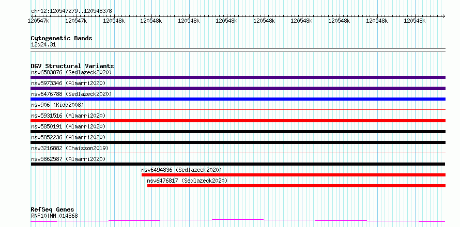Select the red bar under nsv6494836
Viewport: 460px width, 227px height.
[x=294, y=175]
